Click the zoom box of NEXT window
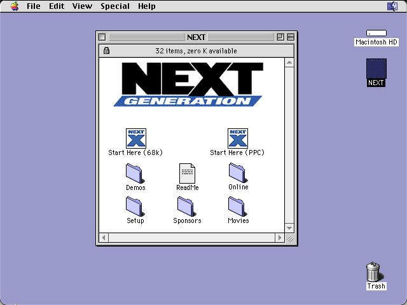Screen dimensions: 407x305 [280, 37]
